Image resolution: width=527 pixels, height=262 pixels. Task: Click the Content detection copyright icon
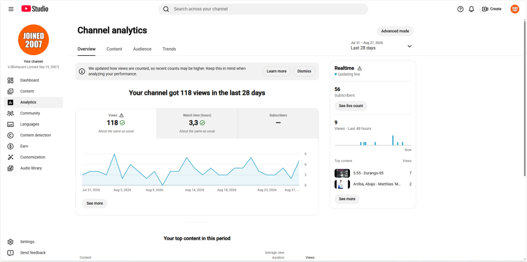(x=11, y=135)
